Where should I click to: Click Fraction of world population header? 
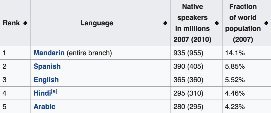point(243,23)
